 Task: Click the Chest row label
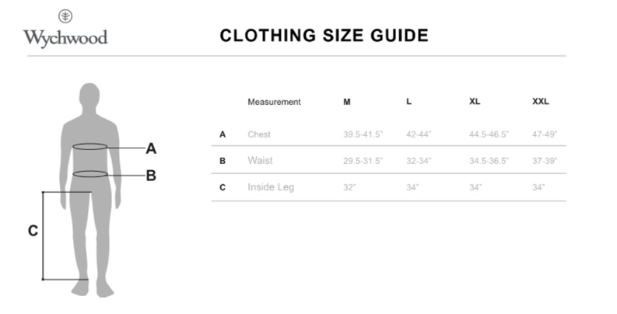coord(259,134)
